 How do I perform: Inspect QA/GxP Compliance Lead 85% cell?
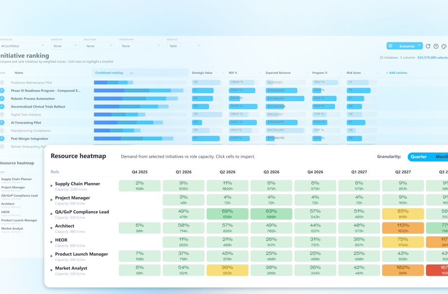click(403, 214)
